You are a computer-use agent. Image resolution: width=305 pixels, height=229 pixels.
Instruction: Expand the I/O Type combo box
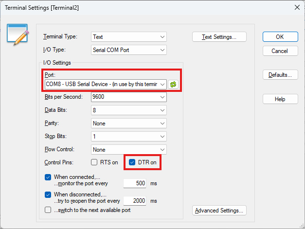129,50
